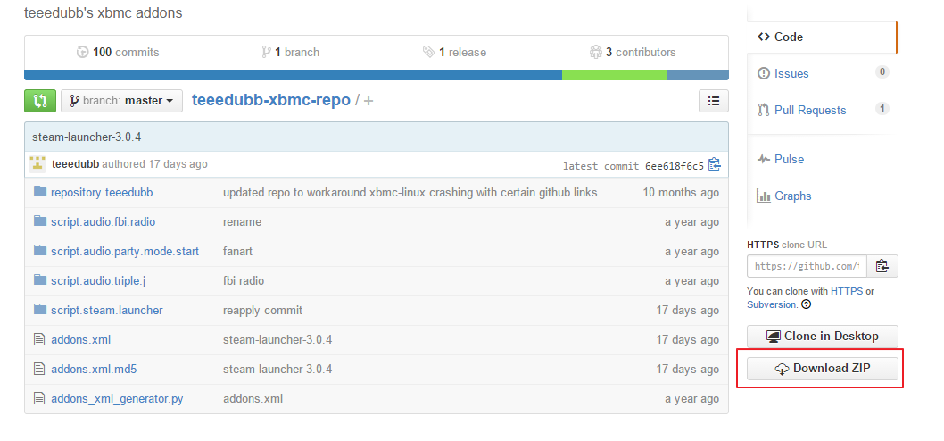Open the 'fanart' commit message

(238, 251)
